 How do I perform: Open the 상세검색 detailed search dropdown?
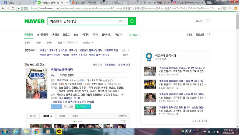tap(88, 43)
